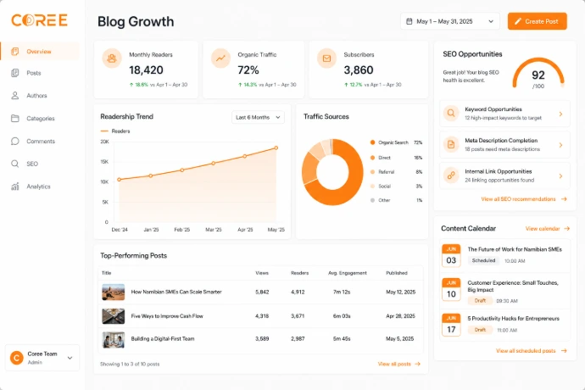Click View all SEO recommendations link
Viewport: 585px width, 390px height.
point(518,199)
